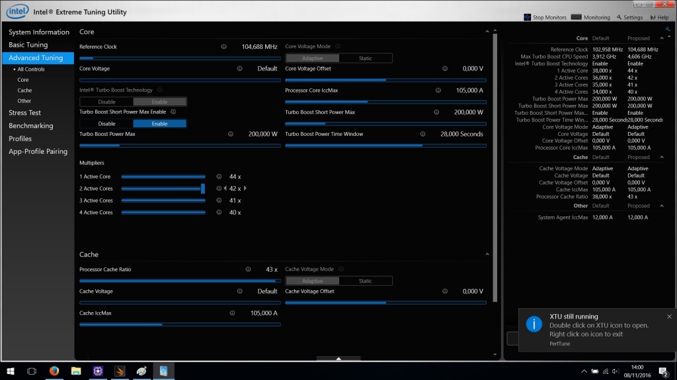The image size is (677, 380).
Task: Open Basic Tuning section
Action: pyautogui.click(x=28, y=45)
